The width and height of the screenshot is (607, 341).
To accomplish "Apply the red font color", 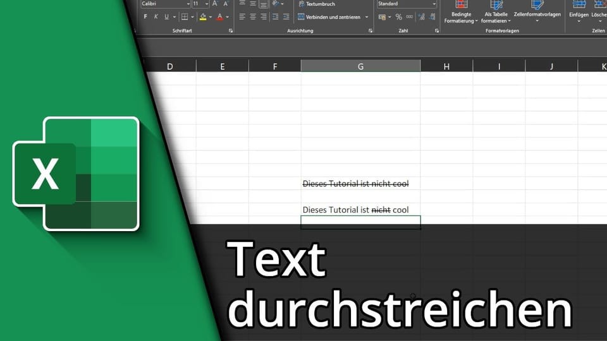I will pyautogui.click(x=220, y=17).
